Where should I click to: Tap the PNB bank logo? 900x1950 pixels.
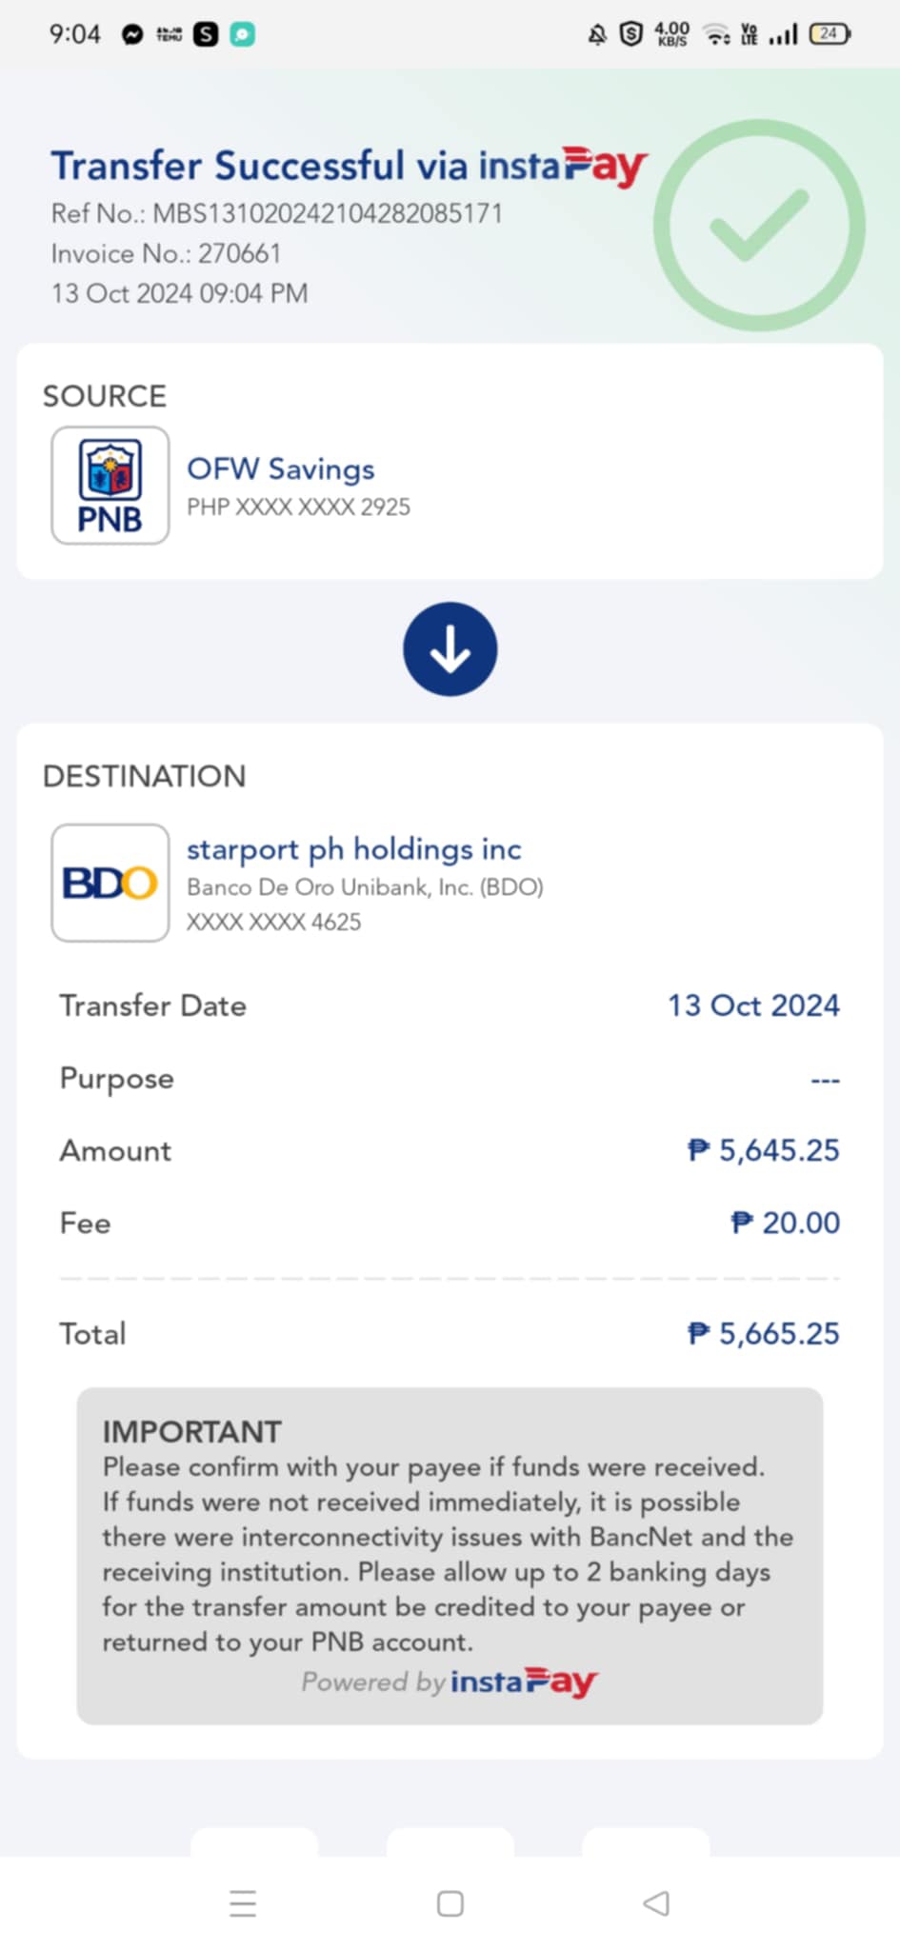pos(110,486)
